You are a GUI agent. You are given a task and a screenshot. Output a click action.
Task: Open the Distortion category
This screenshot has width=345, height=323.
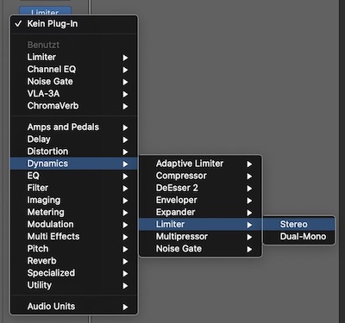coord(74,152)
